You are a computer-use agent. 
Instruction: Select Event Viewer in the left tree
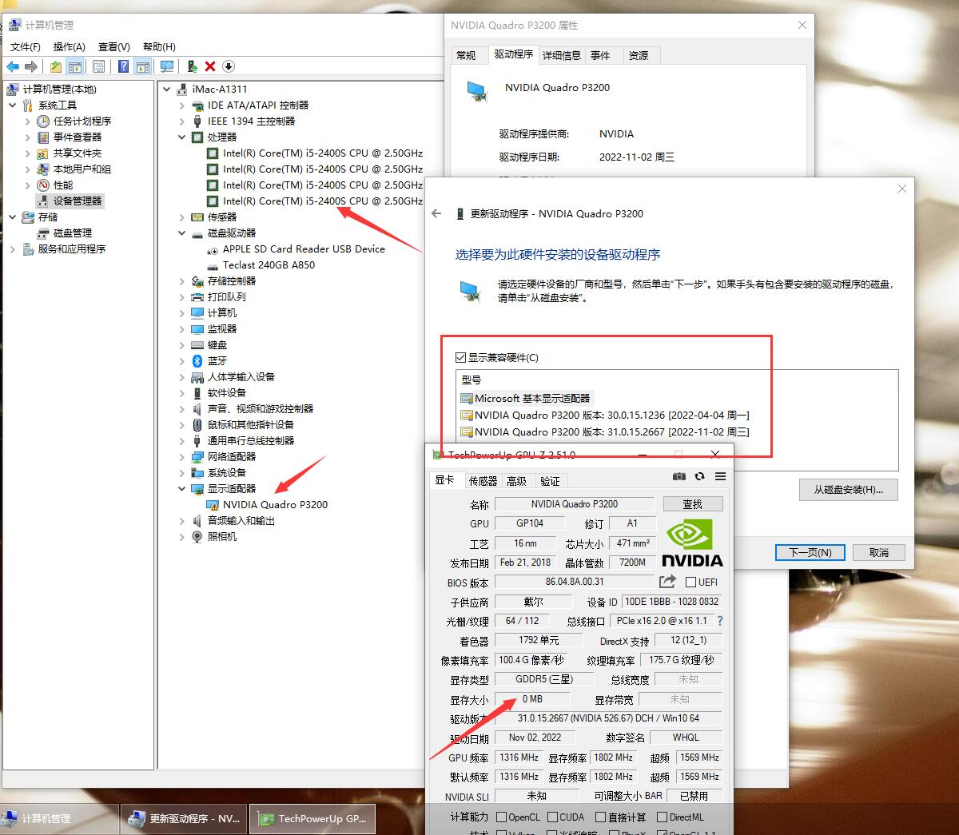pyautogui.click(x=78, y=137)
